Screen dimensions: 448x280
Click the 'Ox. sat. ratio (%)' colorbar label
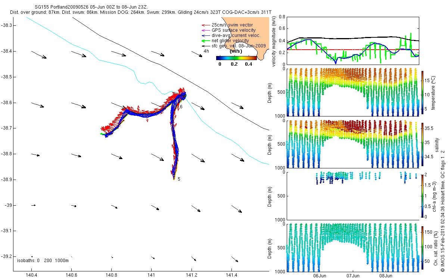pos(435,248)
